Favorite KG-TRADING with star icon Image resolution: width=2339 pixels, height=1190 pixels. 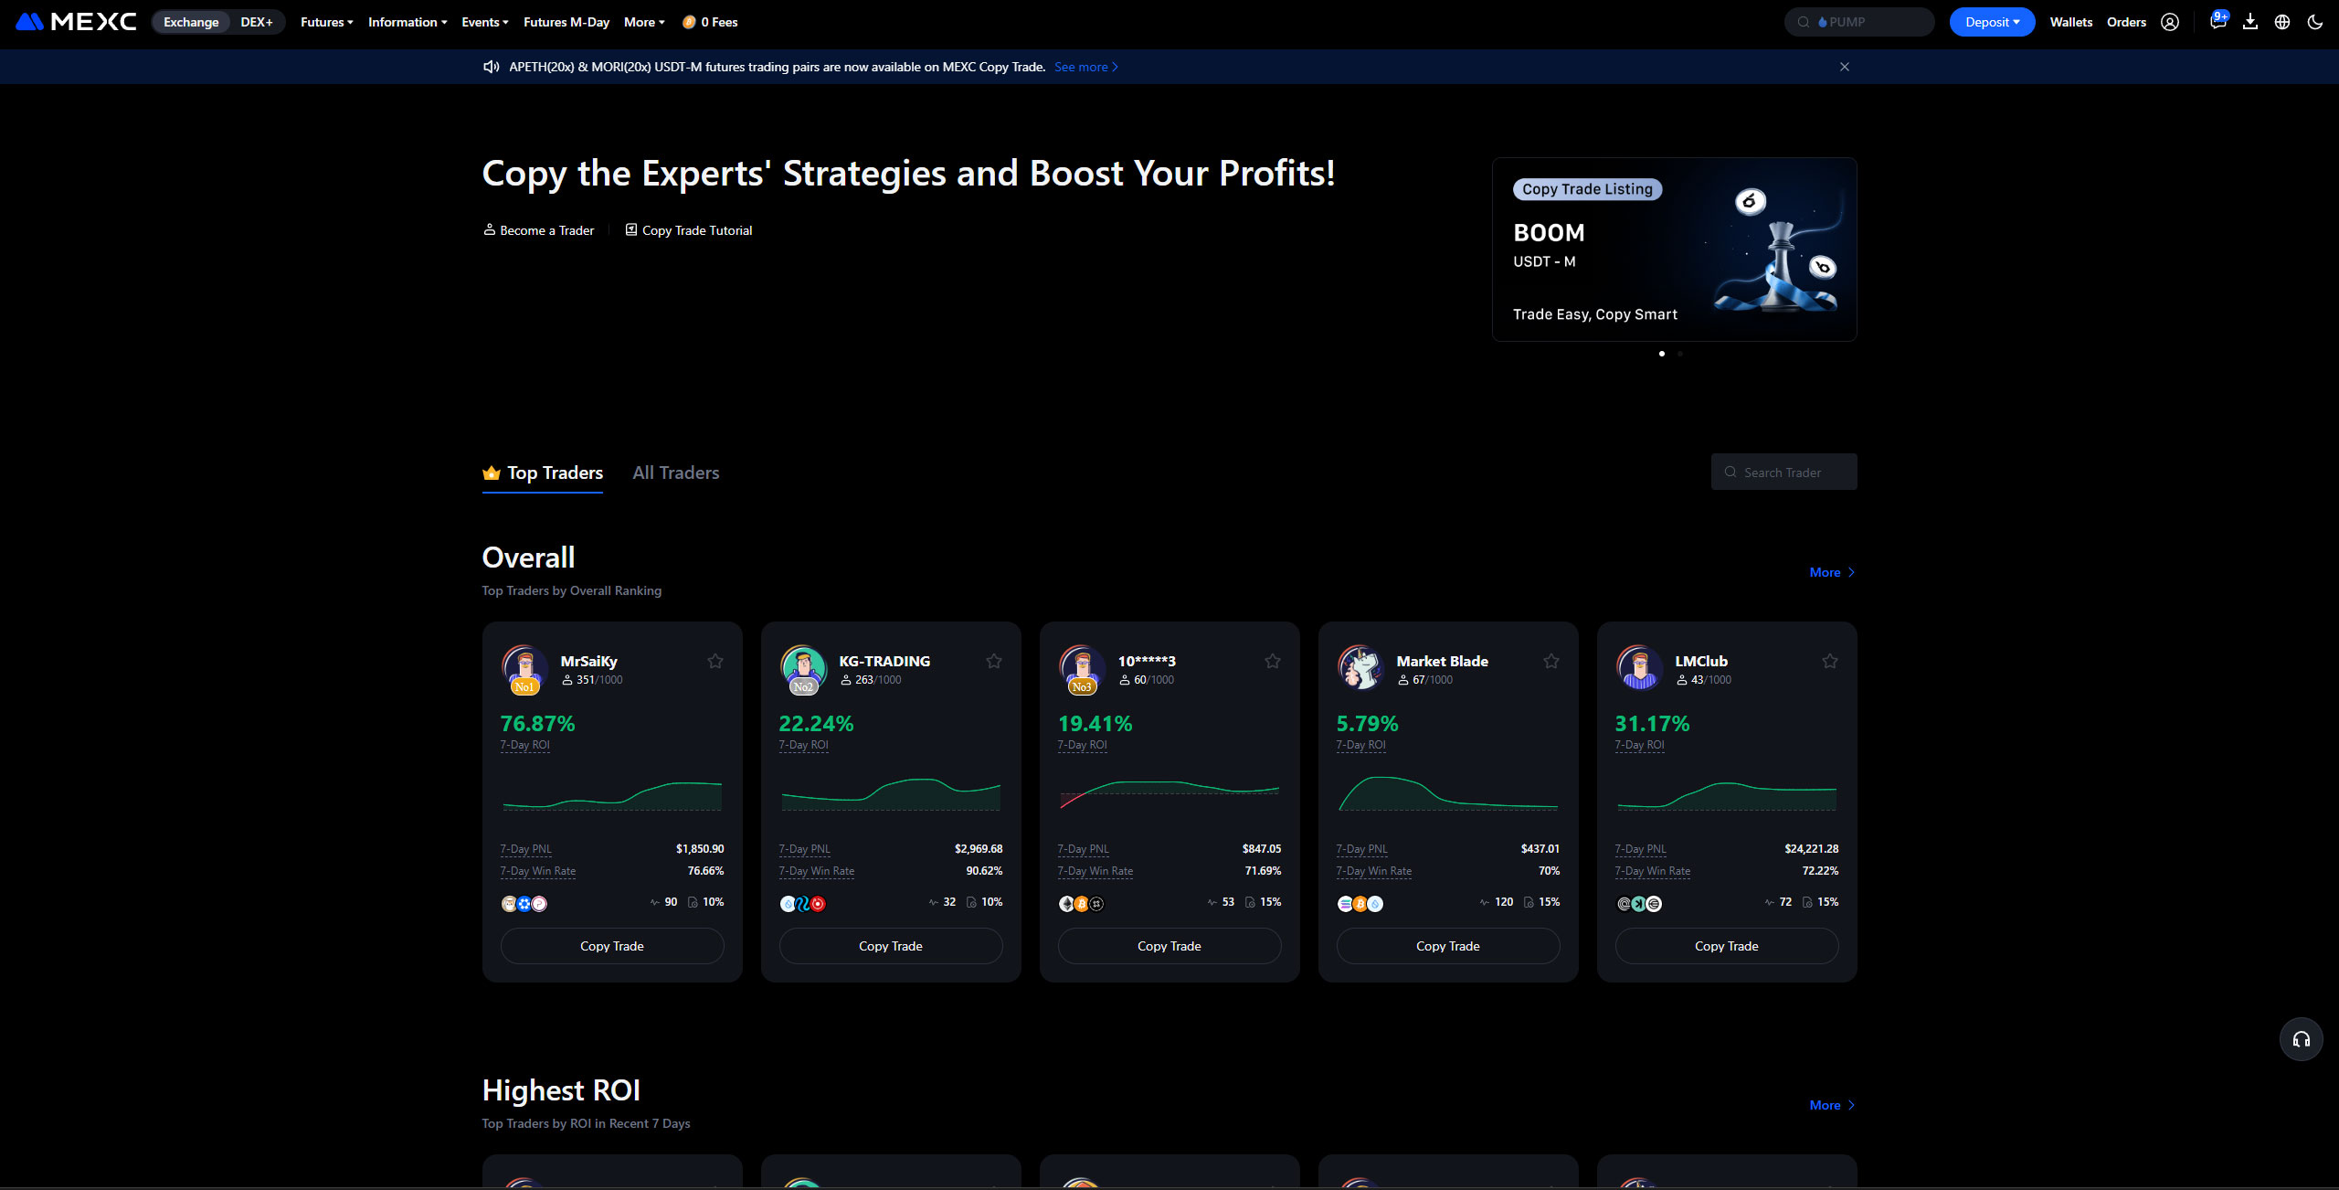tap(994, 661)
